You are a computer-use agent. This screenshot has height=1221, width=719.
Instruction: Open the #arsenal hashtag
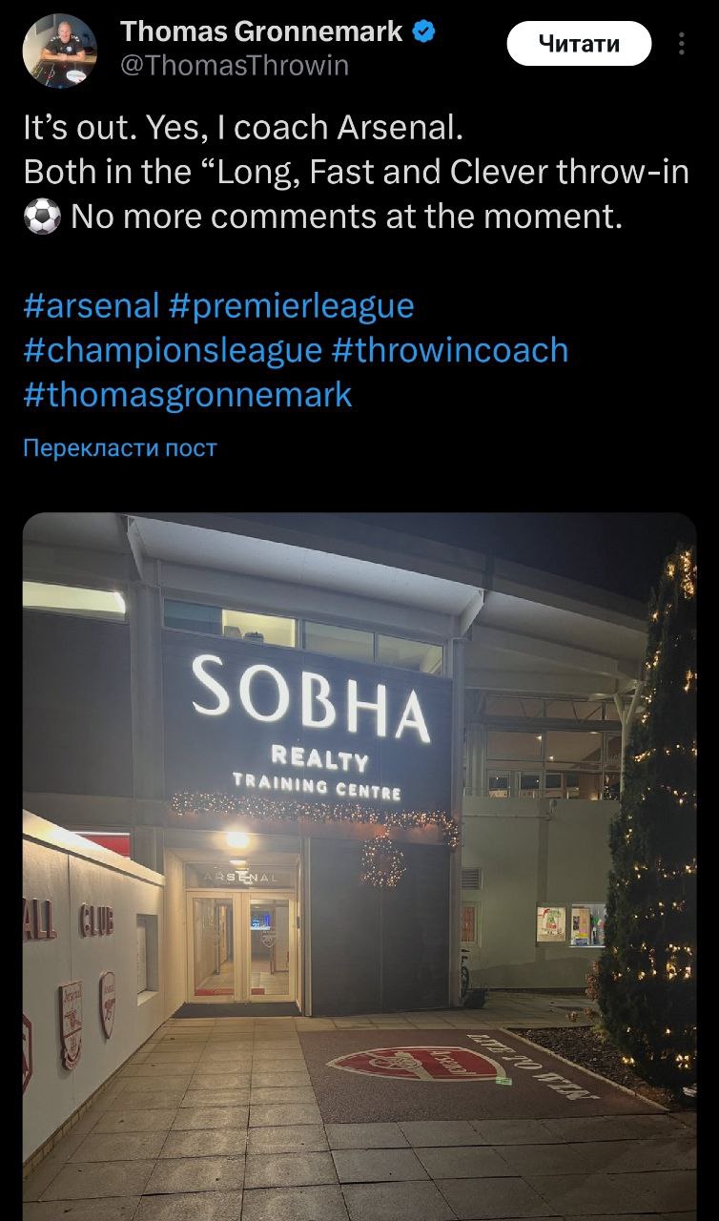coord(91,305)
